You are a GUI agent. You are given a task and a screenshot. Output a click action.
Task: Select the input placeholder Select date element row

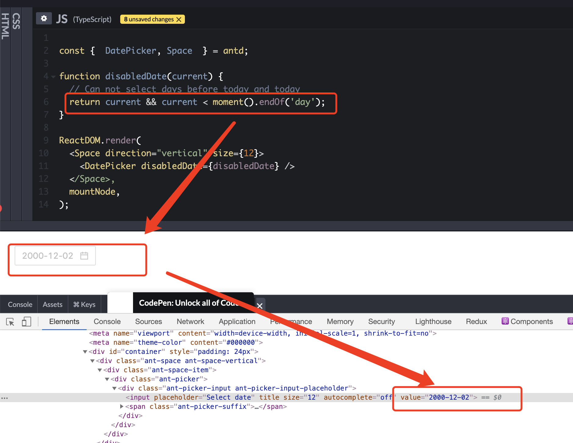point(286,397)
